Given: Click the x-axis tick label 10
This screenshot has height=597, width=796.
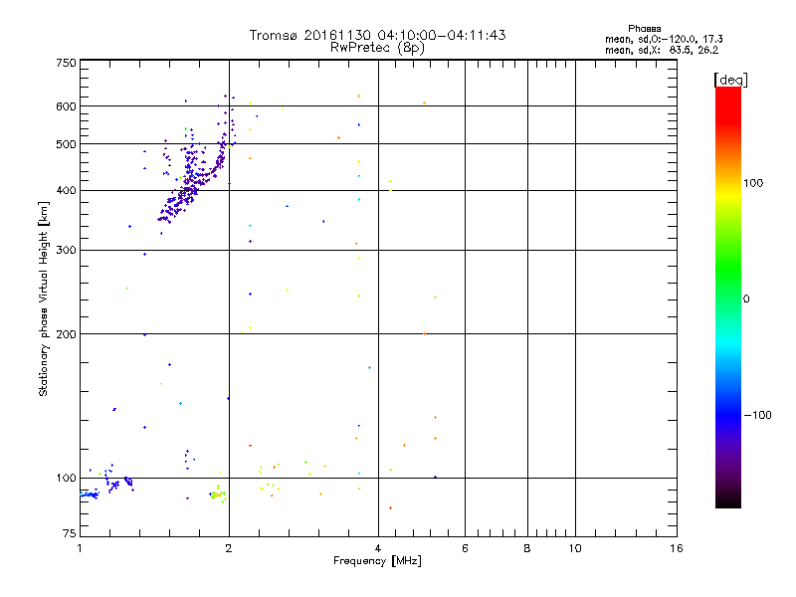Looking at the screenshot, I should coord(575,548).
